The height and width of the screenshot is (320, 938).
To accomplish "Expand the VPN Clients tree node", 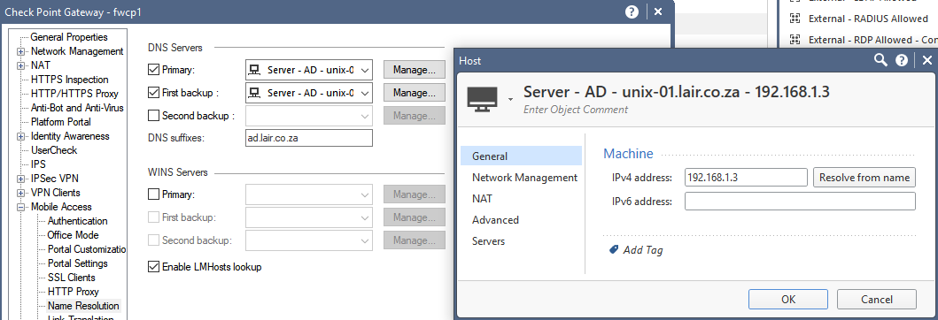I will pos(21,193).
